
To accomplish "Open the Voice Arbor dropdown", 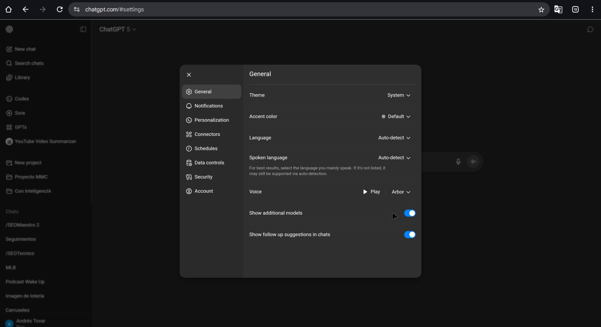I will tap(401, 192).
